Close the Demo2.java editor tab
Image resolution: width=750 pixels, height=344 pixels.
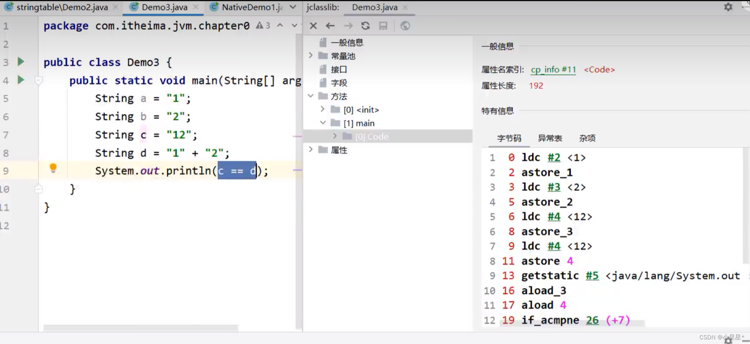click(x=115, y=7)
